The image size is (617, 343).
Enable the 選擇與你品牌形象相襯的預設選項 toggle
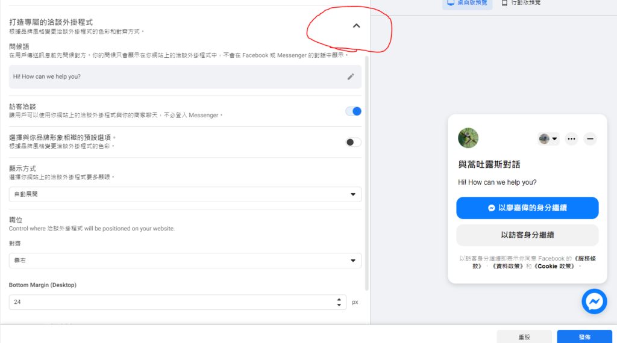(353, 142)
